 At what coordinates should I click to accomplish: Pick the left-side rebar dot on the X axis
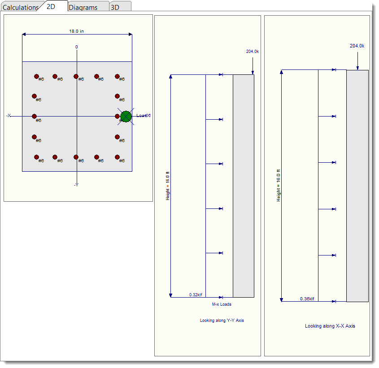pyautogui.click(x=34, y=116)
